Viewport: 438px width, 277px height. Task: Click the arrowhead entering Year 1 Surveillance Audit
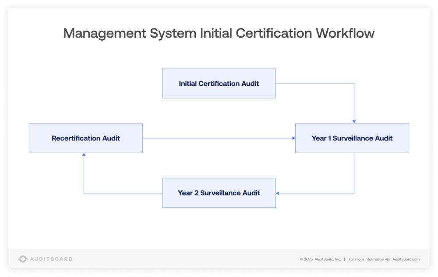click(x=354, y=122)
